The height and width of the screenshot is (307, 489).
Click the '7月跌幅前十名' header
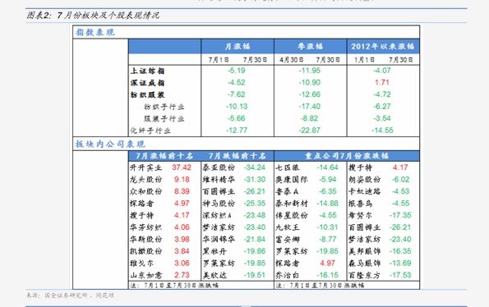pos(237,156)
